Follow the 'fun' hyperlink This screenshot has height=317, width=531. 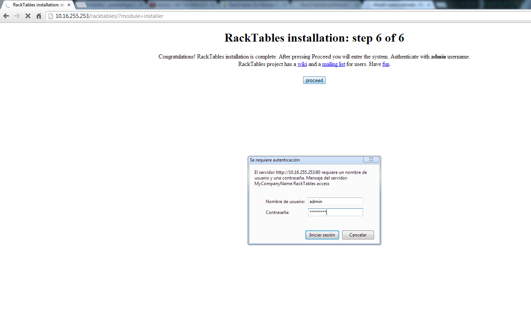tap(386, 64)
